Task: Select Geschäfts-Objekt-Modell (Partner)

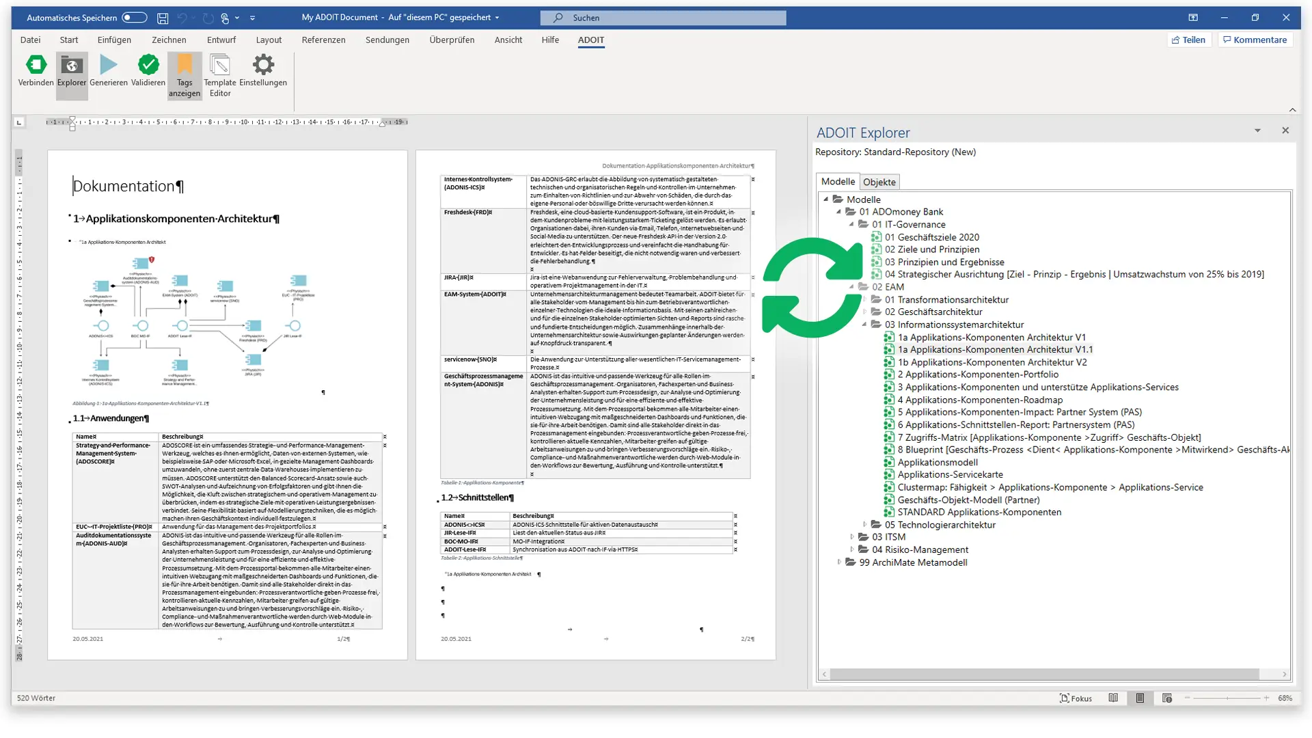Action: pos(968,500)
